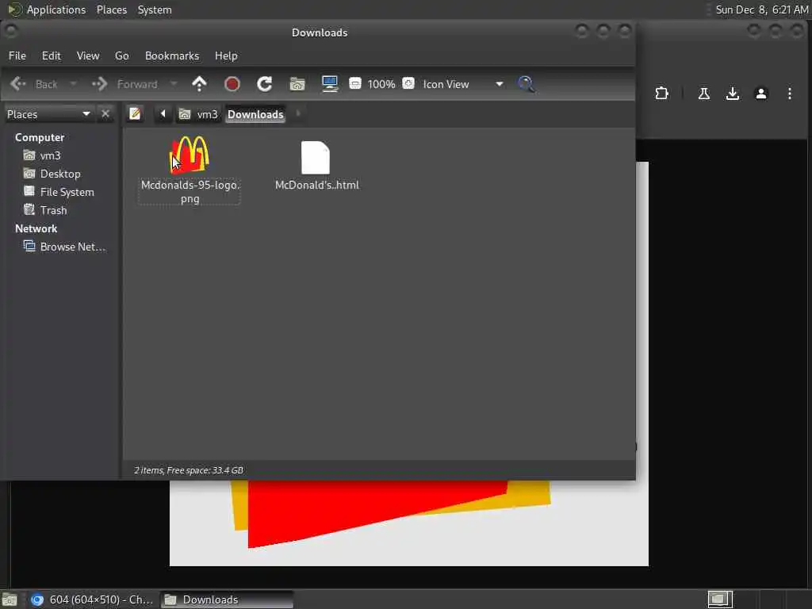Open Forward history dropdown arrow
The height and width of the screenshot is (609, 812).
point(174,84)
